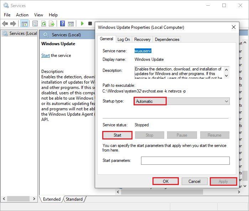The height and width of the screenshot is (211, 249).
Task: Click OK in the properties dialog
Action: (x=166, y=181)
